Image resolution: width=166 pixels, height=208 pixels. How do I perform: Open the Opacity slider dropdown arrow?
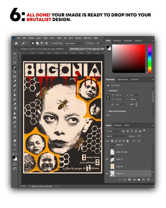[x=144, y=136]
